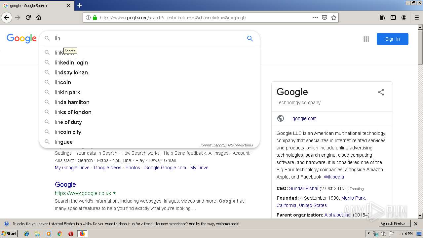Open page actions three-dot menu
The width and height of the screenshot is (423, 238).
coord(315,18)
